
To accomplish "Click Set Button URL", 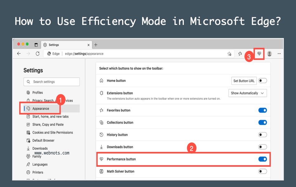I will coord(244,81).
